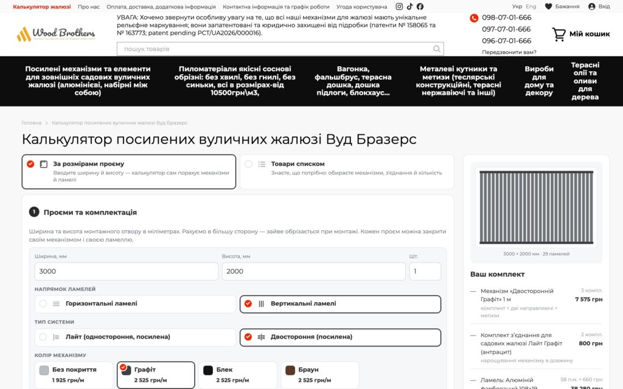Open Посилені механізми category menu
The image size is (623, 389).
(88, 81)
